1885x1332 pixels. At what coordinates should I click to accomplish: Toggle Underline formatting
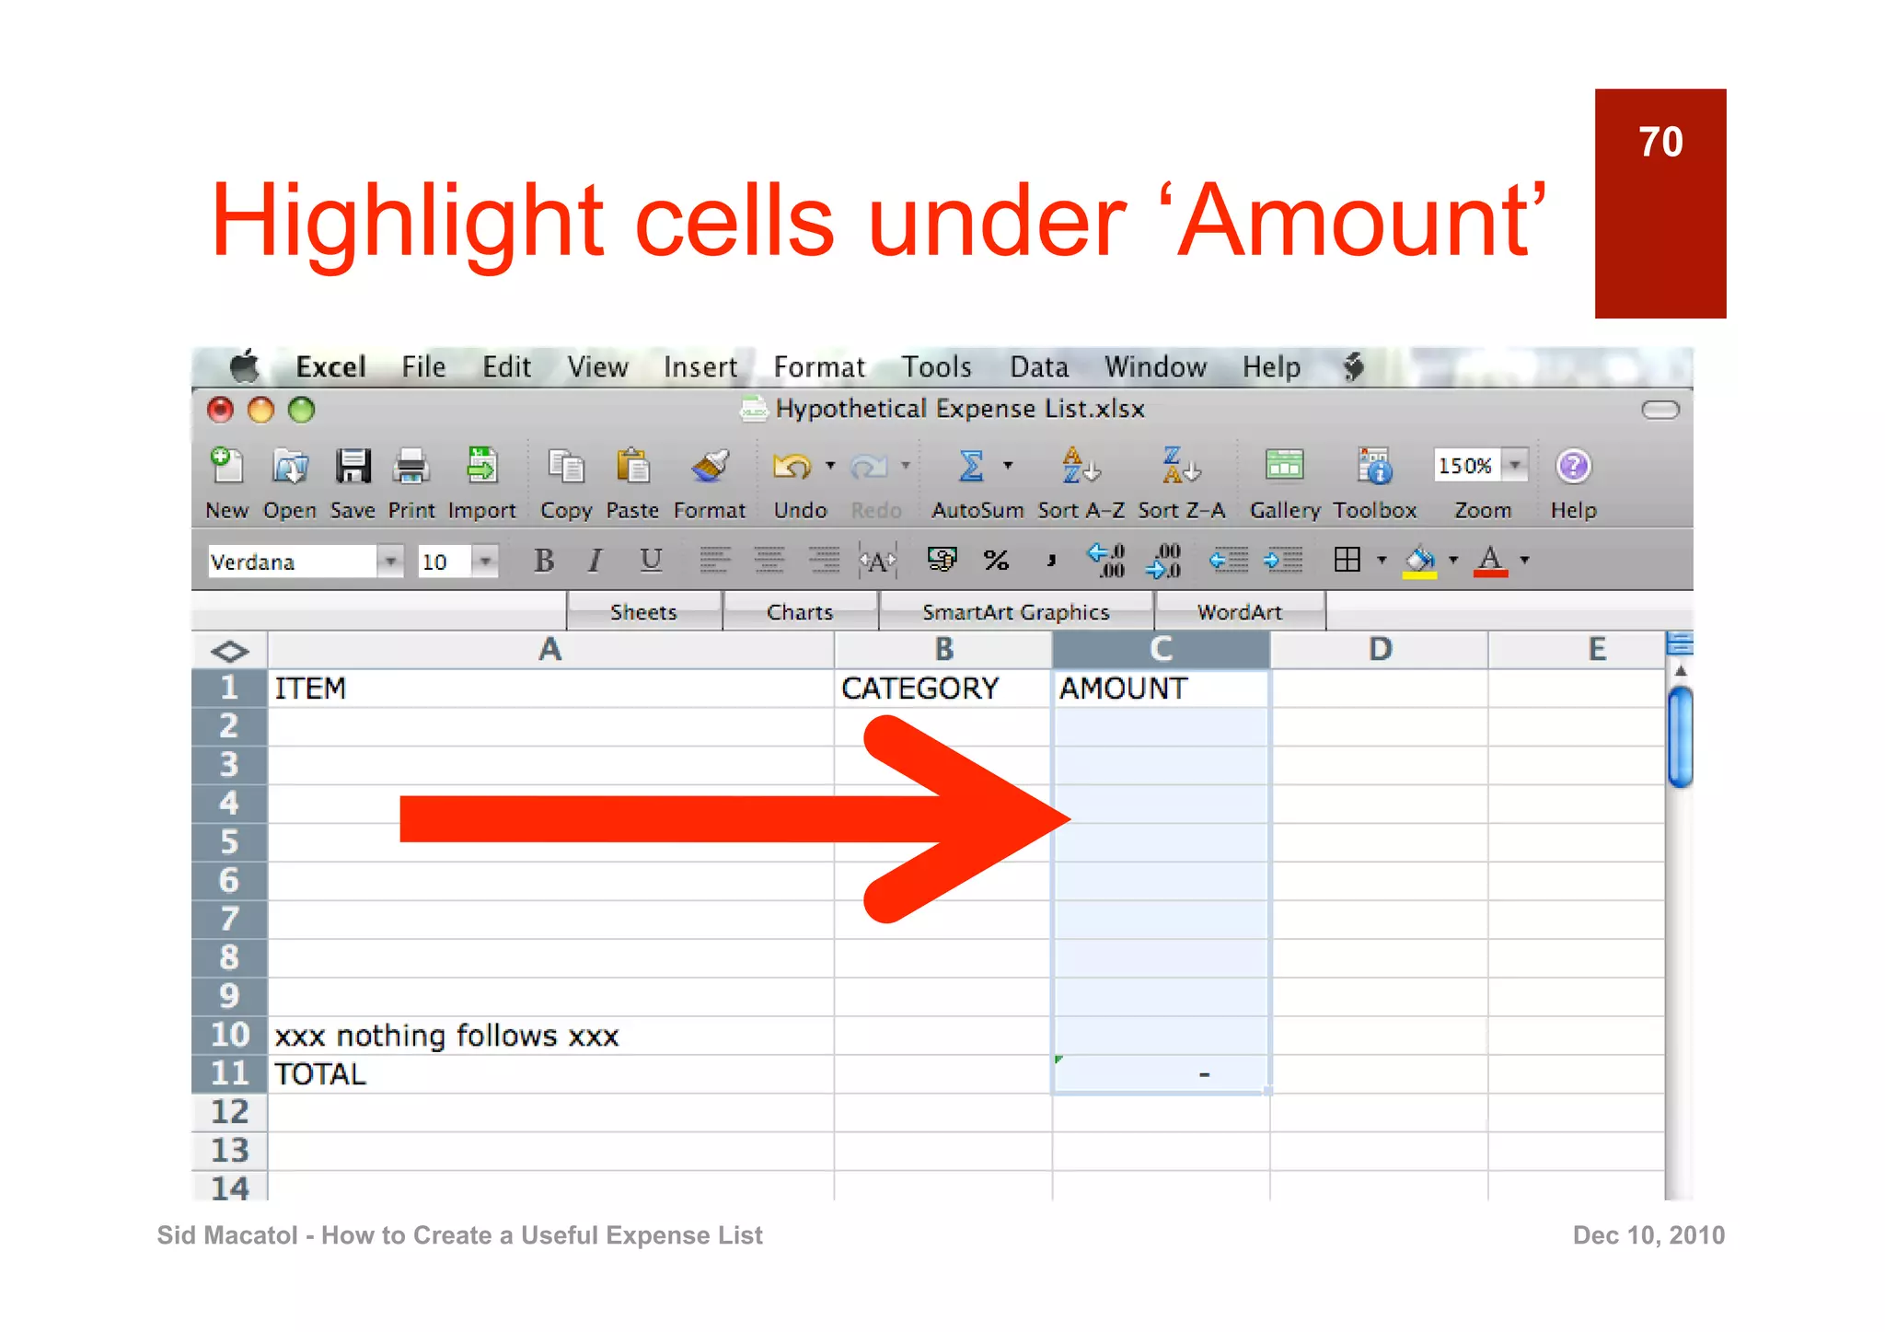coord(651,560)
